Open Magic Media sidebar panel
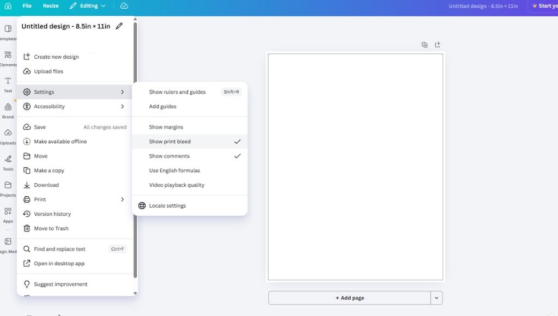558x316 pixels. tap(8, 245)
